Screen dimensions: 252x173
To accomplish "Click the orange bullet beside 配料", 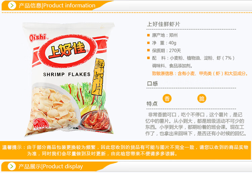I will tap(149, 58).
